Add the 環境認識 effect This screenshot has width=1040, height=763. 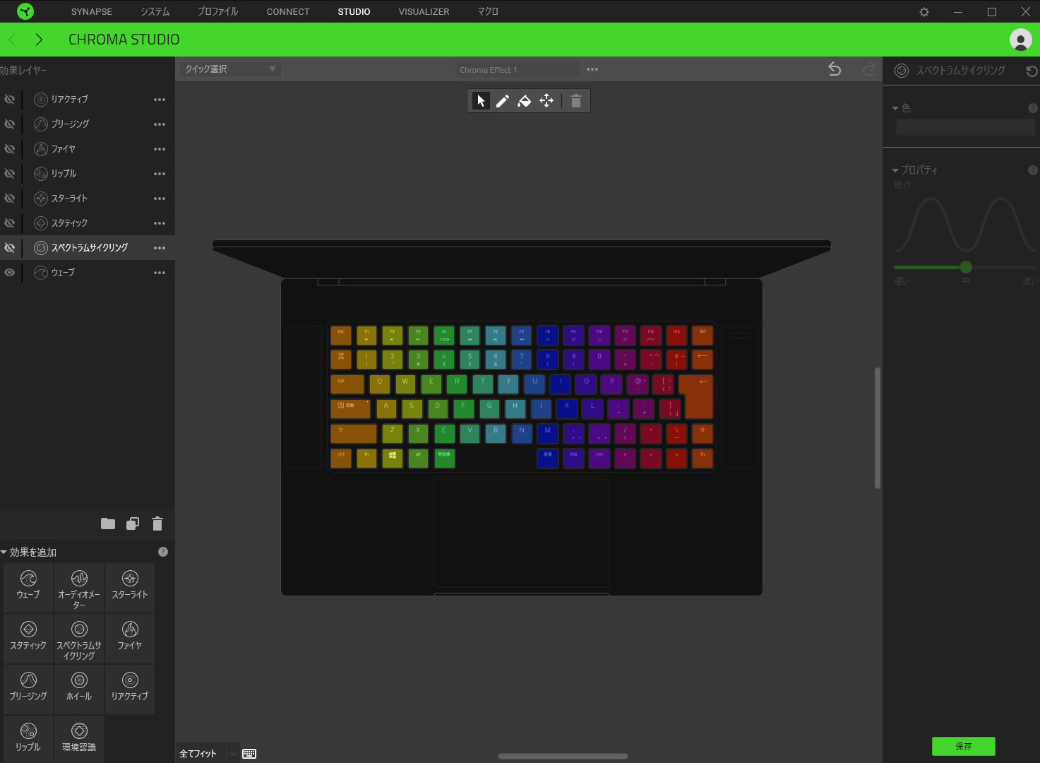79,738
